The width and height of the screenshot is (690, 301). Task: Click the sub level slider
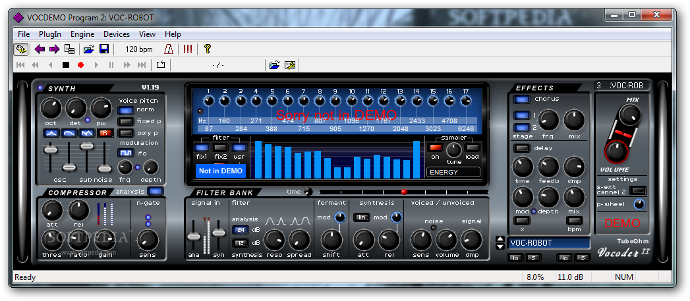click(x=87, y=146)
